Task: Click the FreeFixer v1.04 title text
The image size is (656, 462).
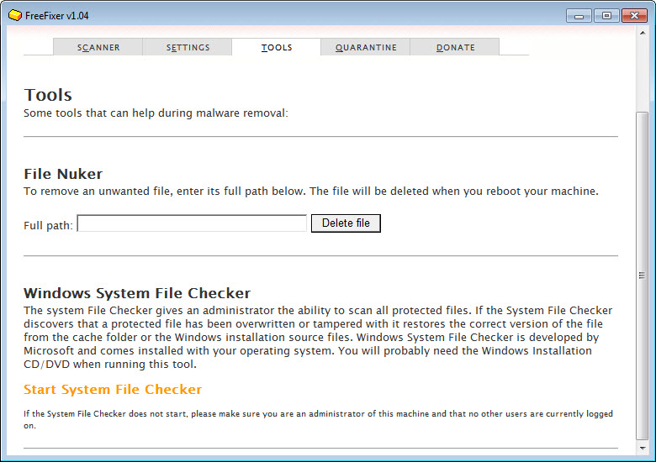Action: pos(57,16)
